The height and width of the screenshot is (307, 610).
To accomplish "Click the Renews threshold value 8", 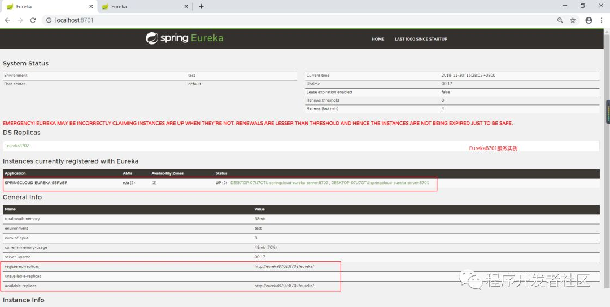I will 443,100.
